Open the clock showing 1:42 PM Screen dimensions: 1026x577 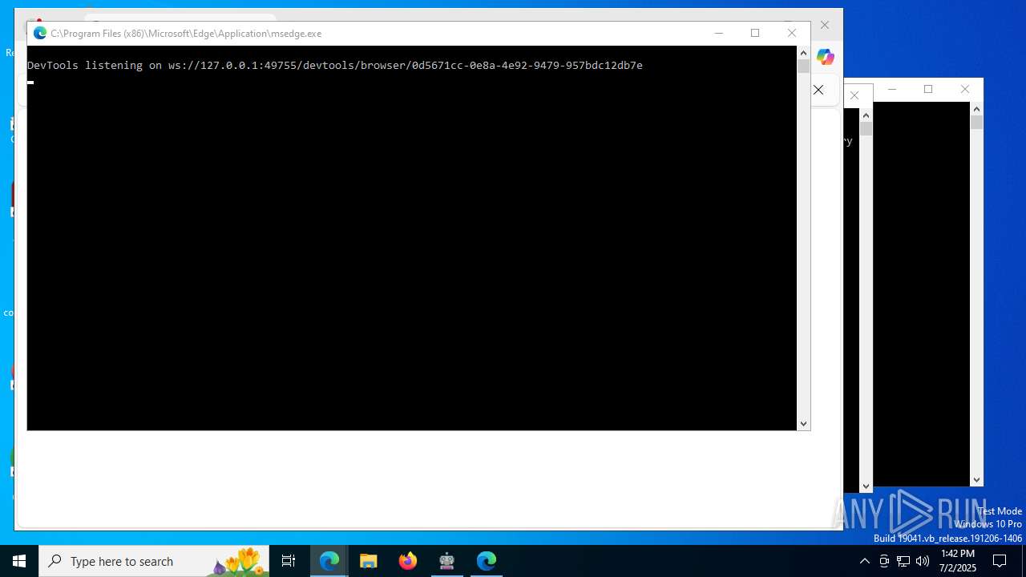(x=958, y=561)
